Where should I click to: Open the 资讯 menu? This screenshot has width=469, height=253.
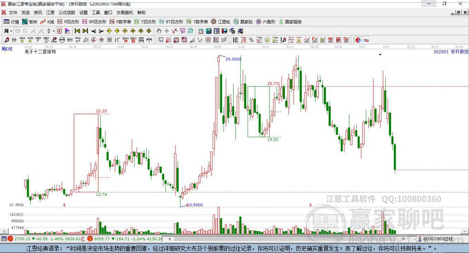click(38, 12)
